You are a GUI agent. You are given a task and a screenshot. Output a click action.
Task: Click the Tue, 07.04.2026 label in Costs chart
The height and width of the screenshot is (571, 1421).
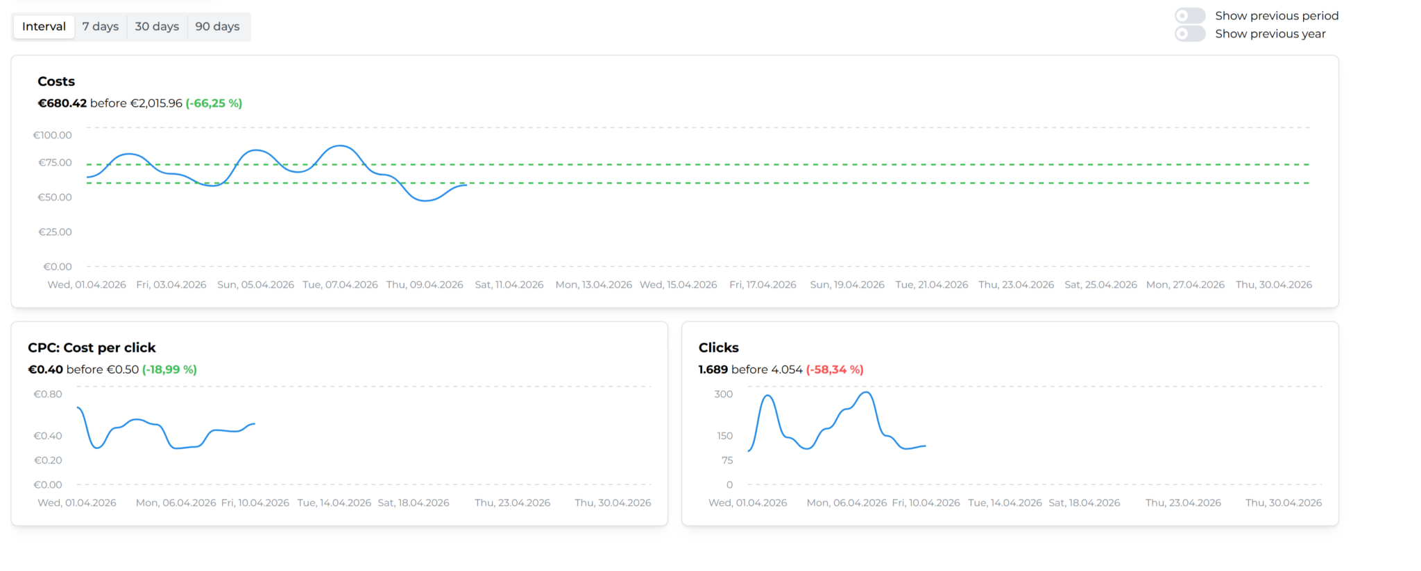click(x=340, y=285)
